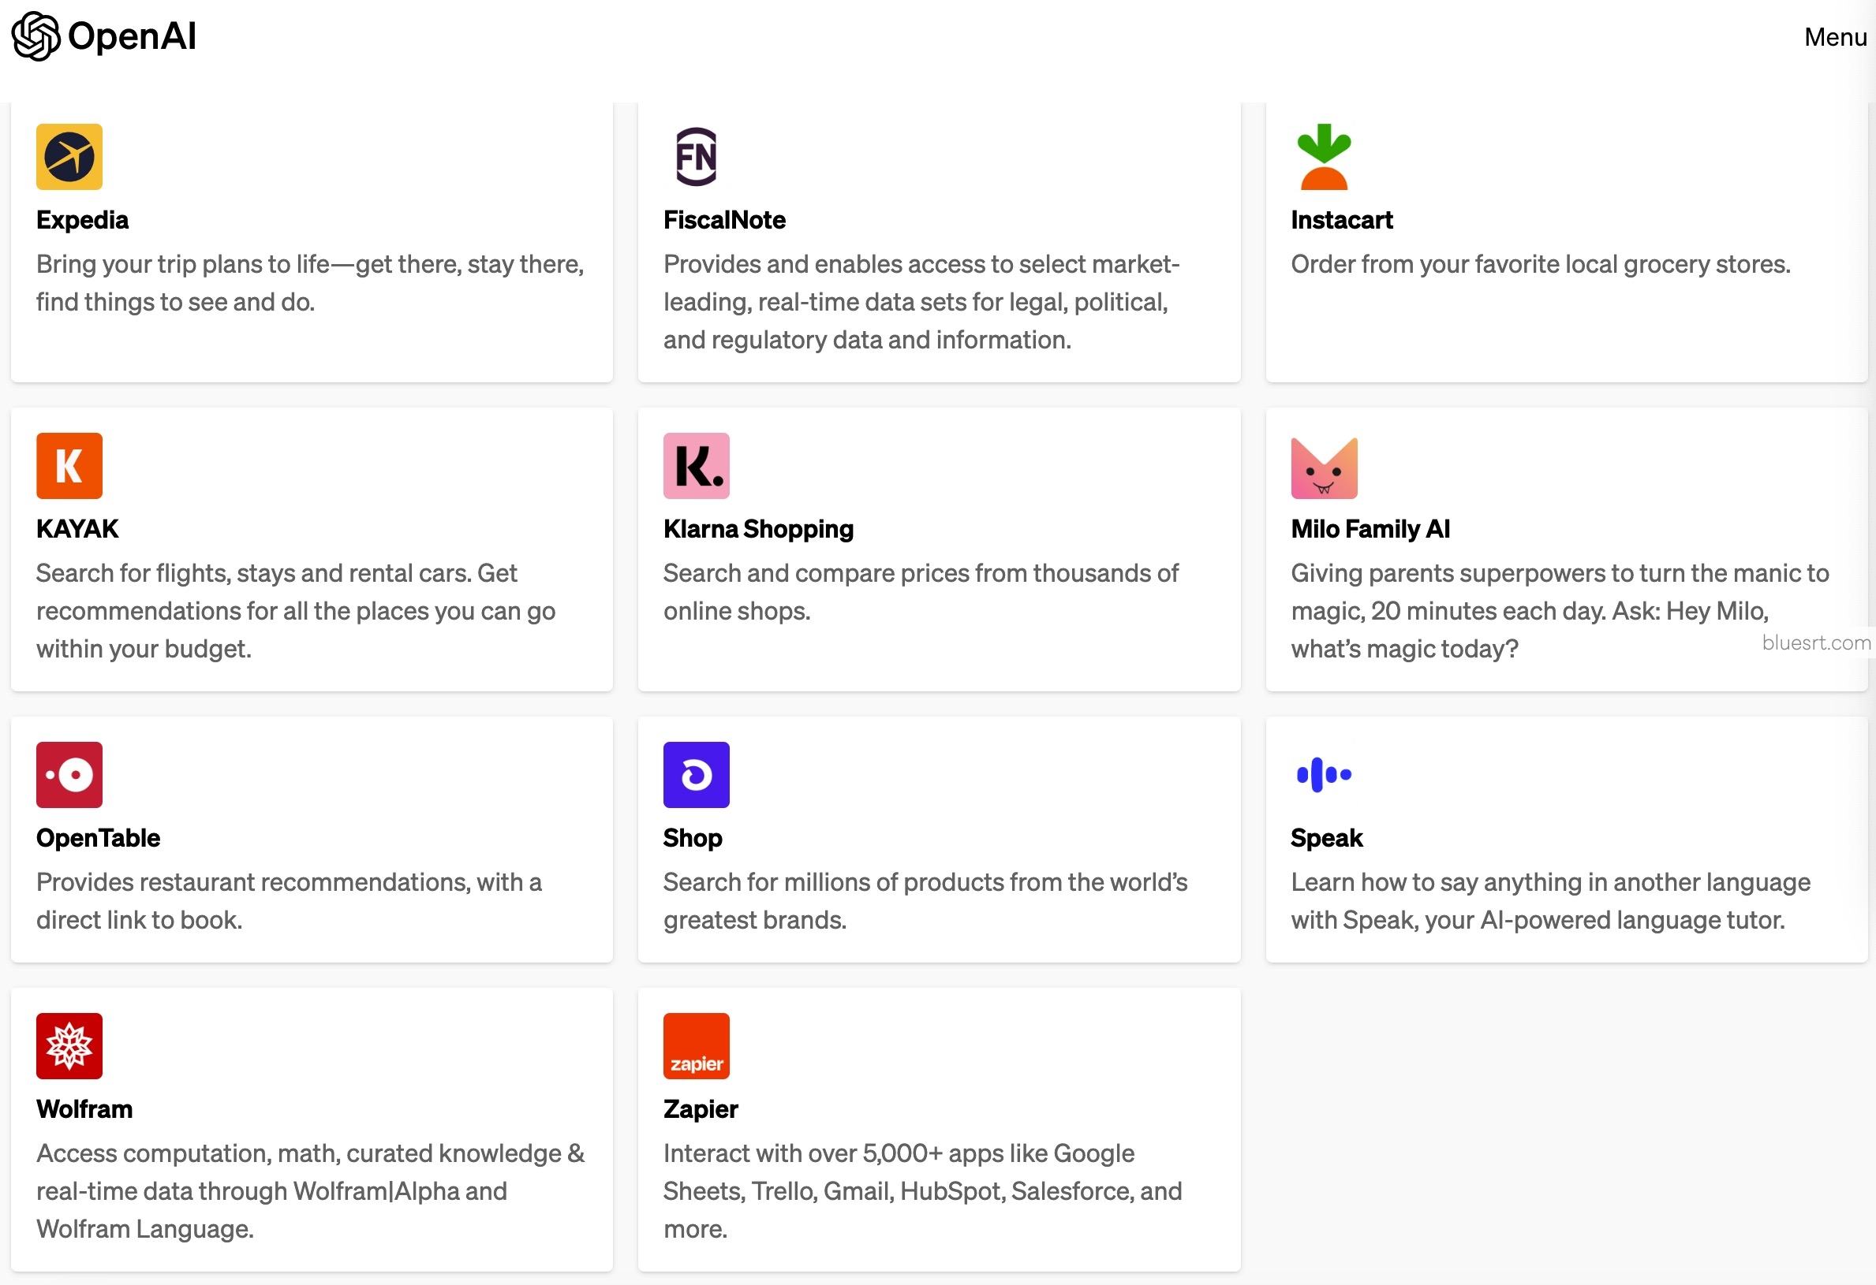The width and height of the screenshot is (1876, 1285).
Task: Click the Milo Family AI cat icon
Action: pyautogui.click(x=1324, y=467)
